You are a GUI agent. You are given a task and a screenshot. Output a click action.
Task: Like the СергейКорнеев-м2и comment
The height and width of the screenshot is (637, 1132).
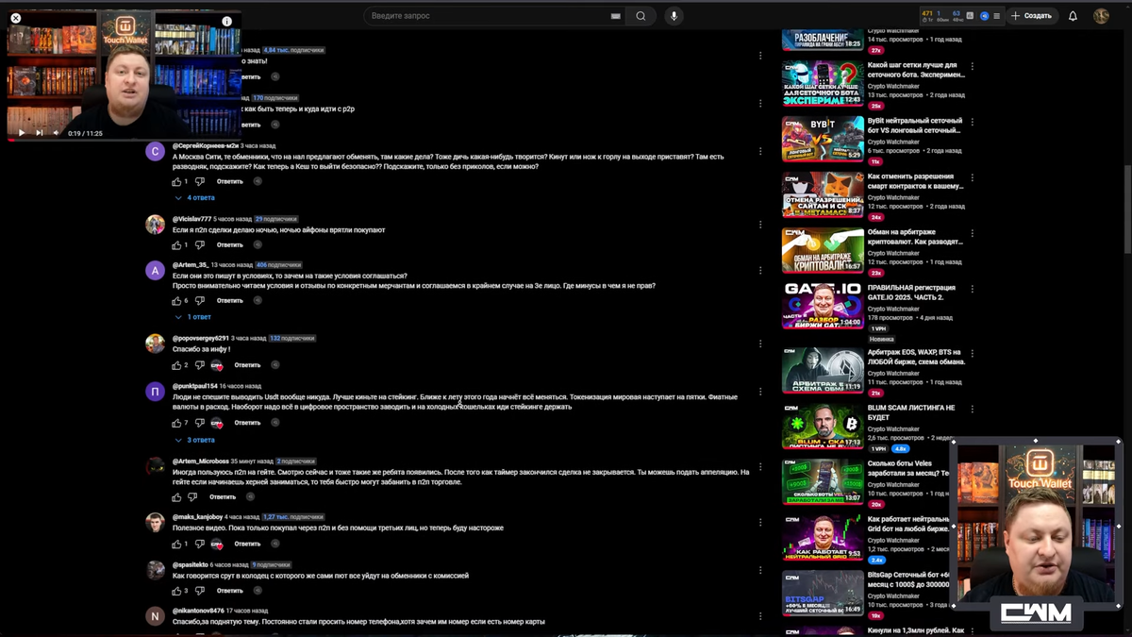pos(176,181)
